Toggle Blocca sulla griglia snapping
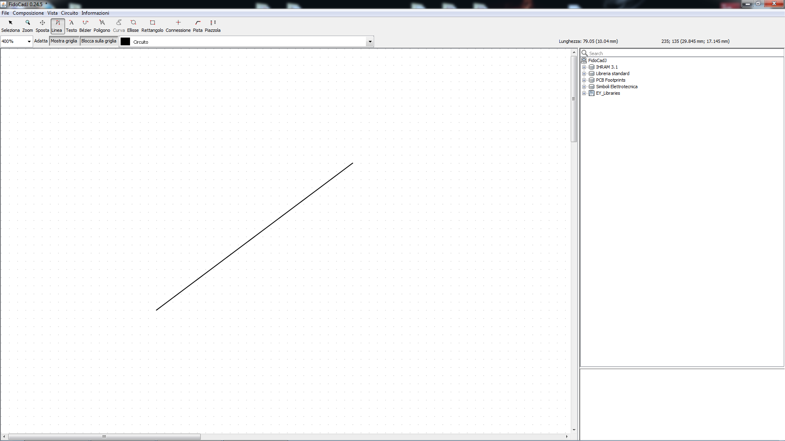 tap(99, 41)
